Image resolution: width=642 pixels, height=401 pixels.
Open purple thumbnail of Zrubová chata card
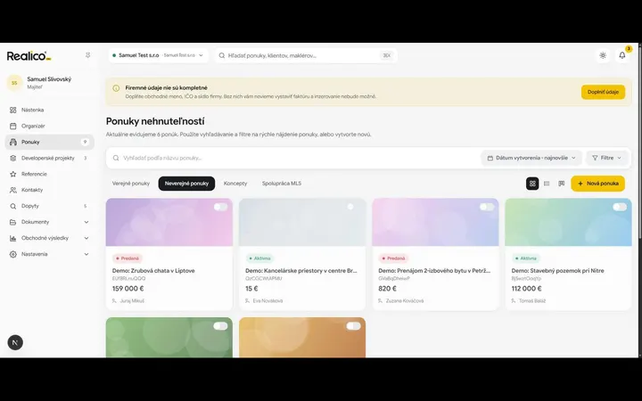pyautogui.click(x=169, y=222)
